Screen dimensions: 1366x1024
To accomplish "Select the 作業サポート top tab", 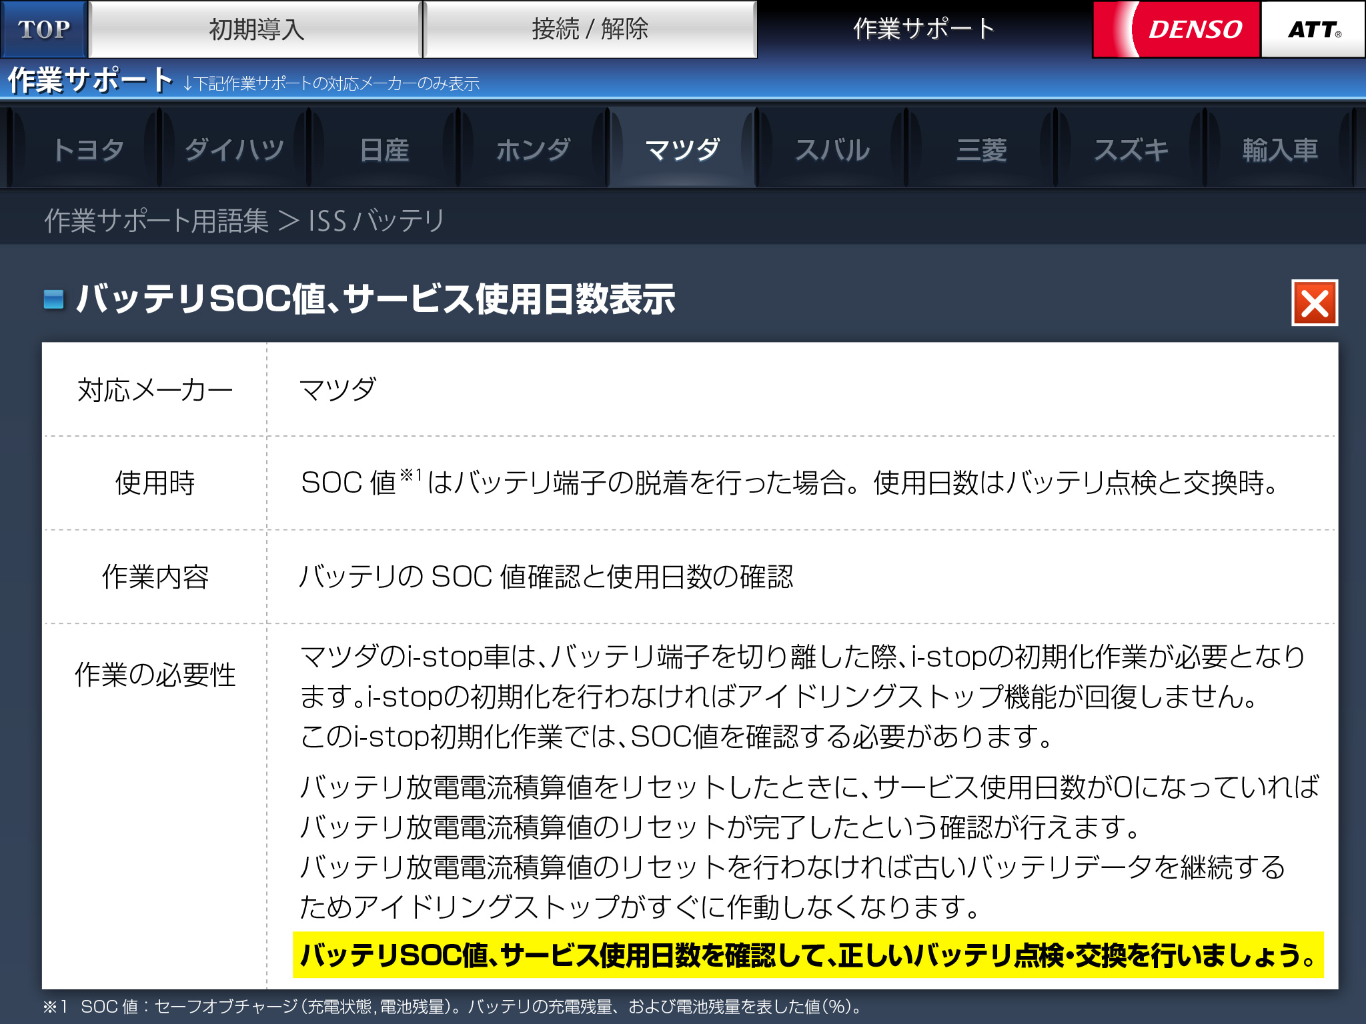I will (923, 29).
